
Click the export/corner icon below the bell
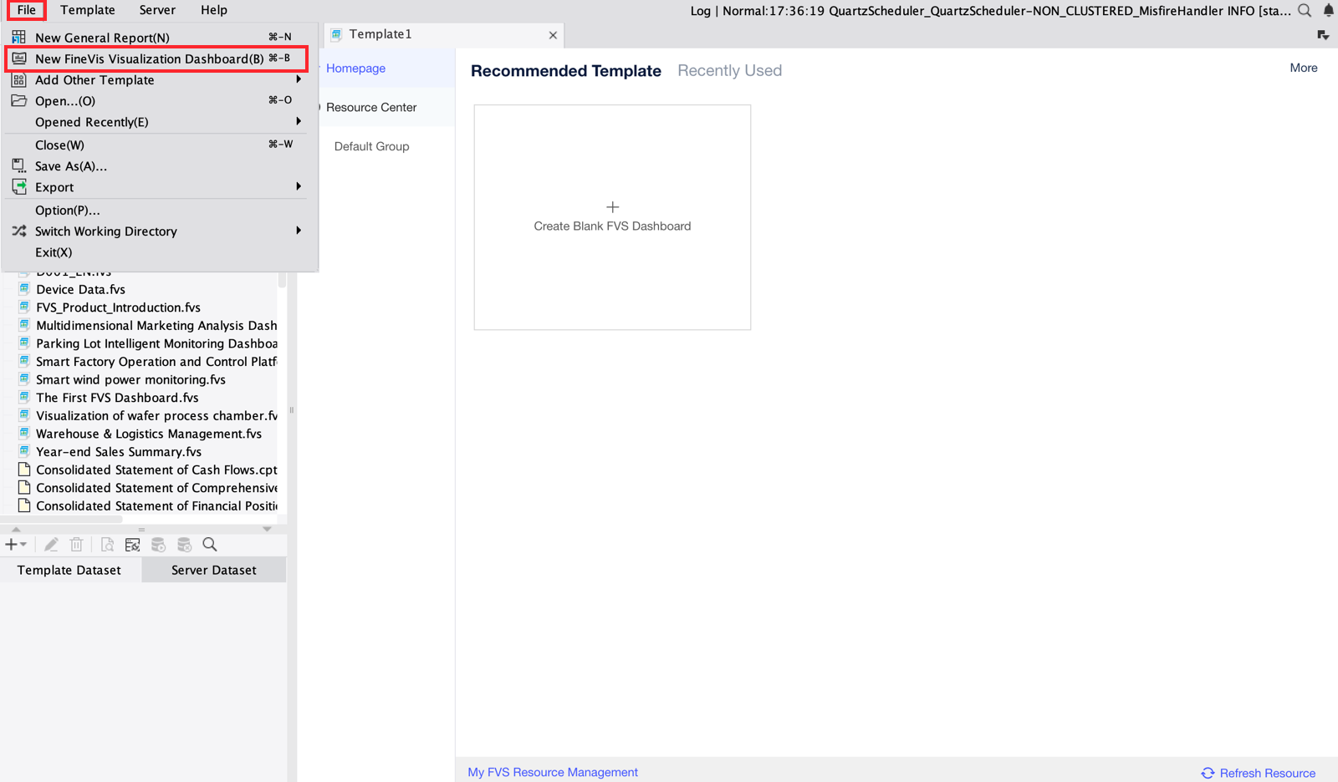point(1322,34)
